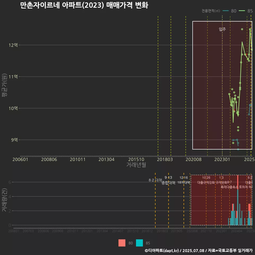Click the tallest bar in the volume chart
255x255 pixels.
238,200
